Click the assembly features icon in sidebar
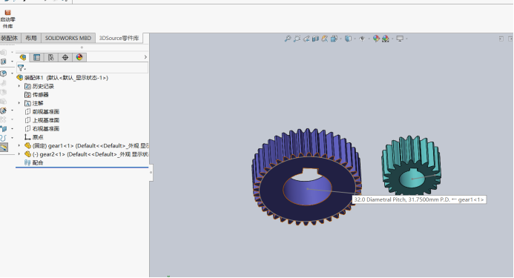Viewport: 514px width, 278px height. pos(3,110)
